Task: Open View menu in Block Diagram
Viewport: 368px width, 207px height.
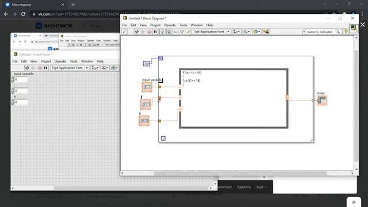Action: [x=143, y=25]
